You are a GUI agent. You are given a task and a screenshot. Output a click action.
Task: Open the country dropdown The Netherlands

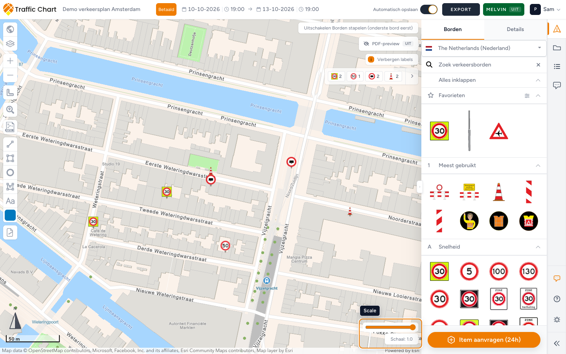pyautogui.click(x=484, y=48)
